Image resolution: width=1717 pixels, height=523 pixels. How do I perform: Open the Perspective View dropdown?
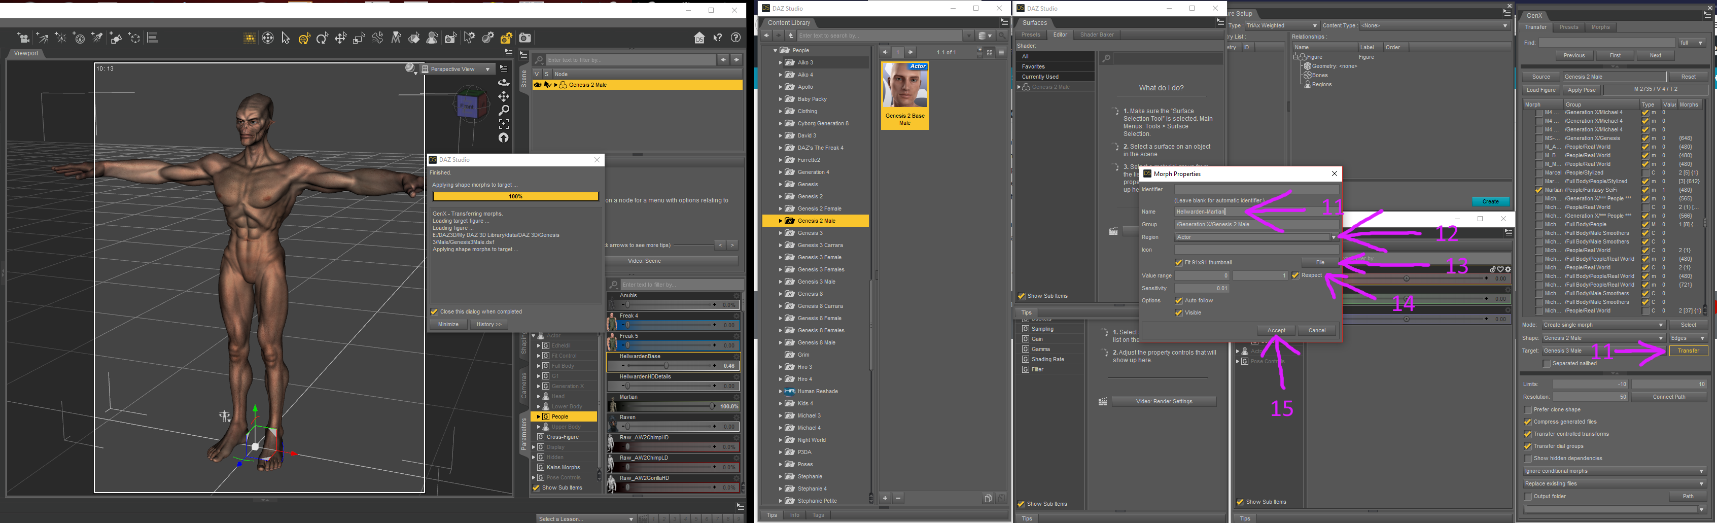tap(457, 68)
